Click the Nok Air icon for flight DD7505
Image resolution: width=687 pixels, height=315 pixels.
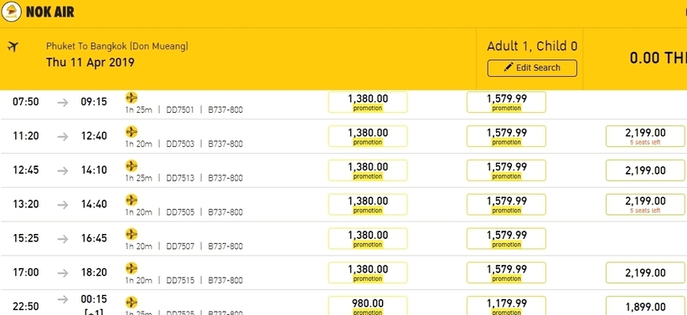point(132,200)
